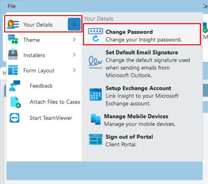Click the email signature scribble icon
This screenshot has width=208, height=184.
[96, 62]
